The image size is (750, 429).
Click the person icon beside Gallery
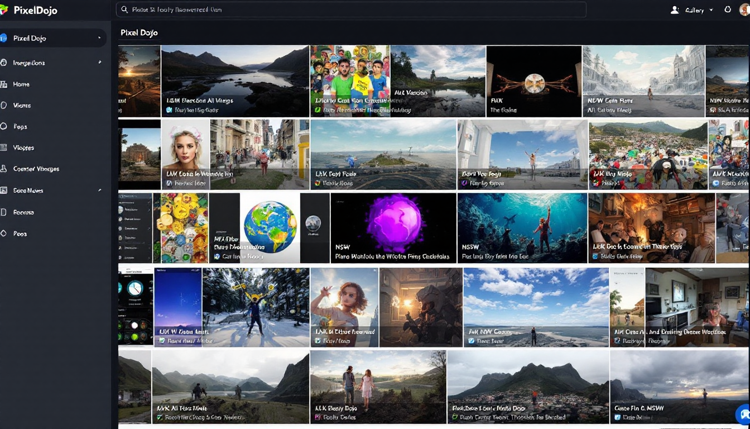coord(675,10)
